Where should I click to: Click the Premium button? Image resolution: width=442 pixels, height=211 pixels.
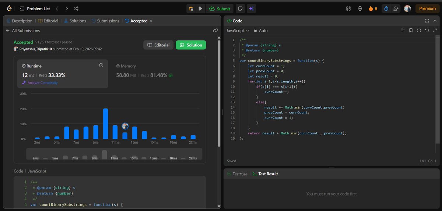point(427,8)
